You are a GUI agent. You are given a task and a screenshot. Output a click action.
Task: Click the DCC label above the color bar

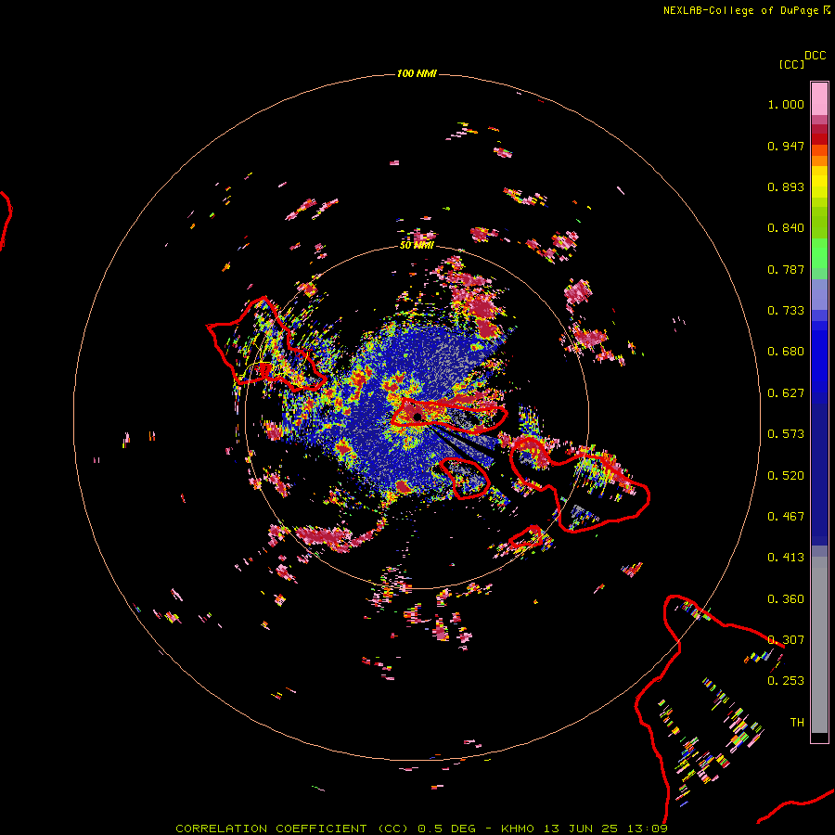[815, 56]
